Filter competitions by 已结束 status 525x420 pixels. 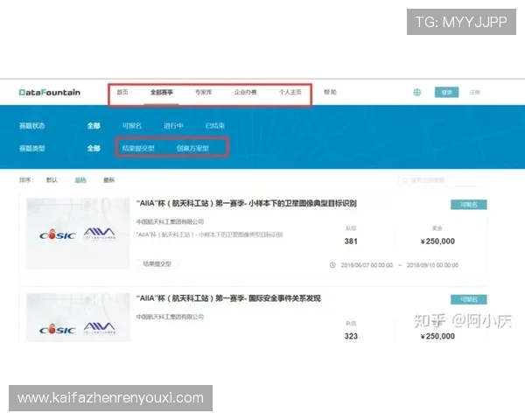coord(215,126)
